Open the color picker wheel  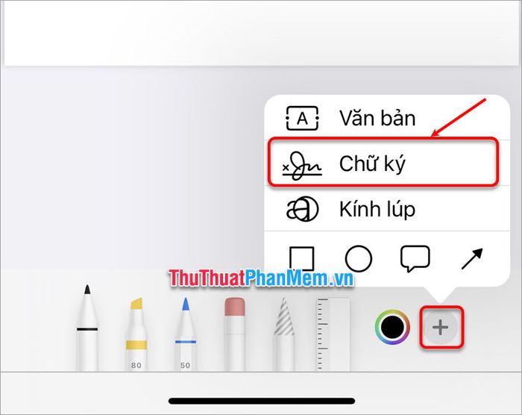click(392, 327)
